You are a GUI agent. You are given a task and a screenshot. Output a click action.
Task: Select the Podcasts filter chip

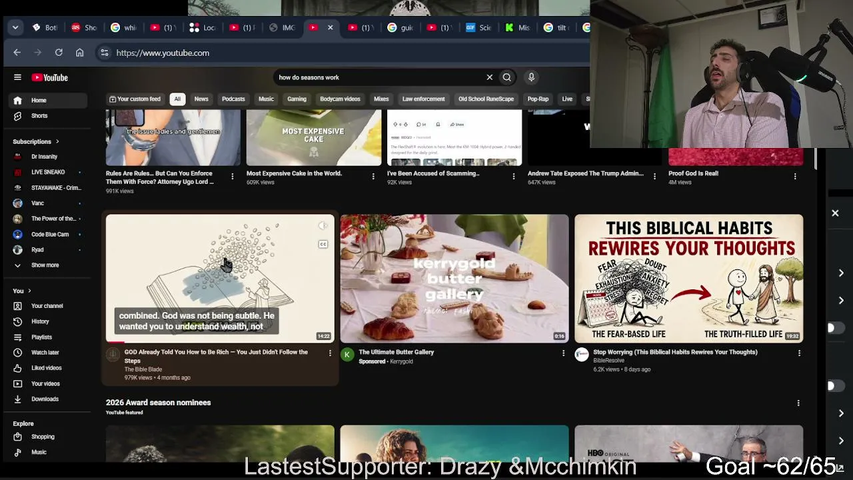tap(233, 99)
